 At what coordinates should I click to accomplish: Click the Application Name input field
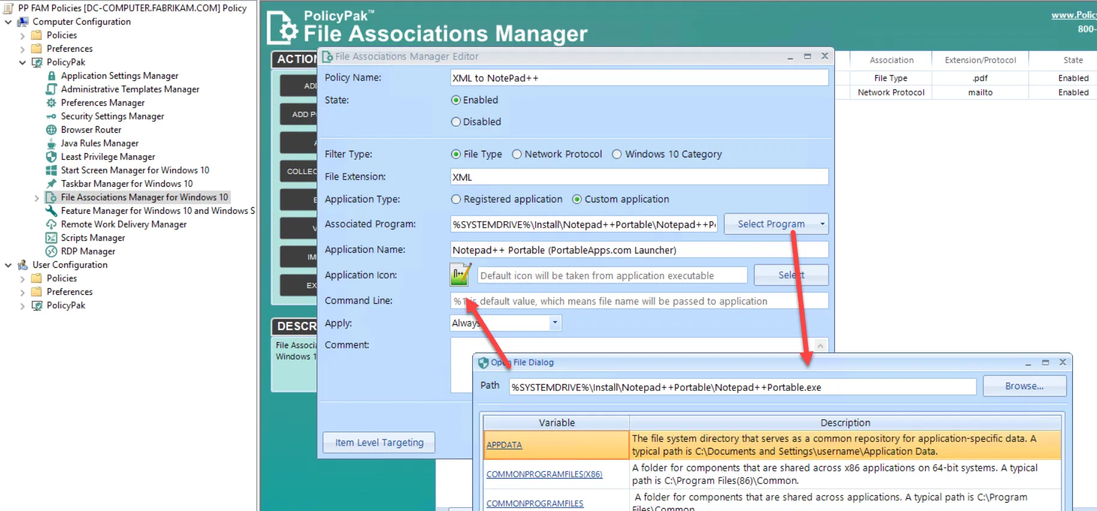(639, 250)
